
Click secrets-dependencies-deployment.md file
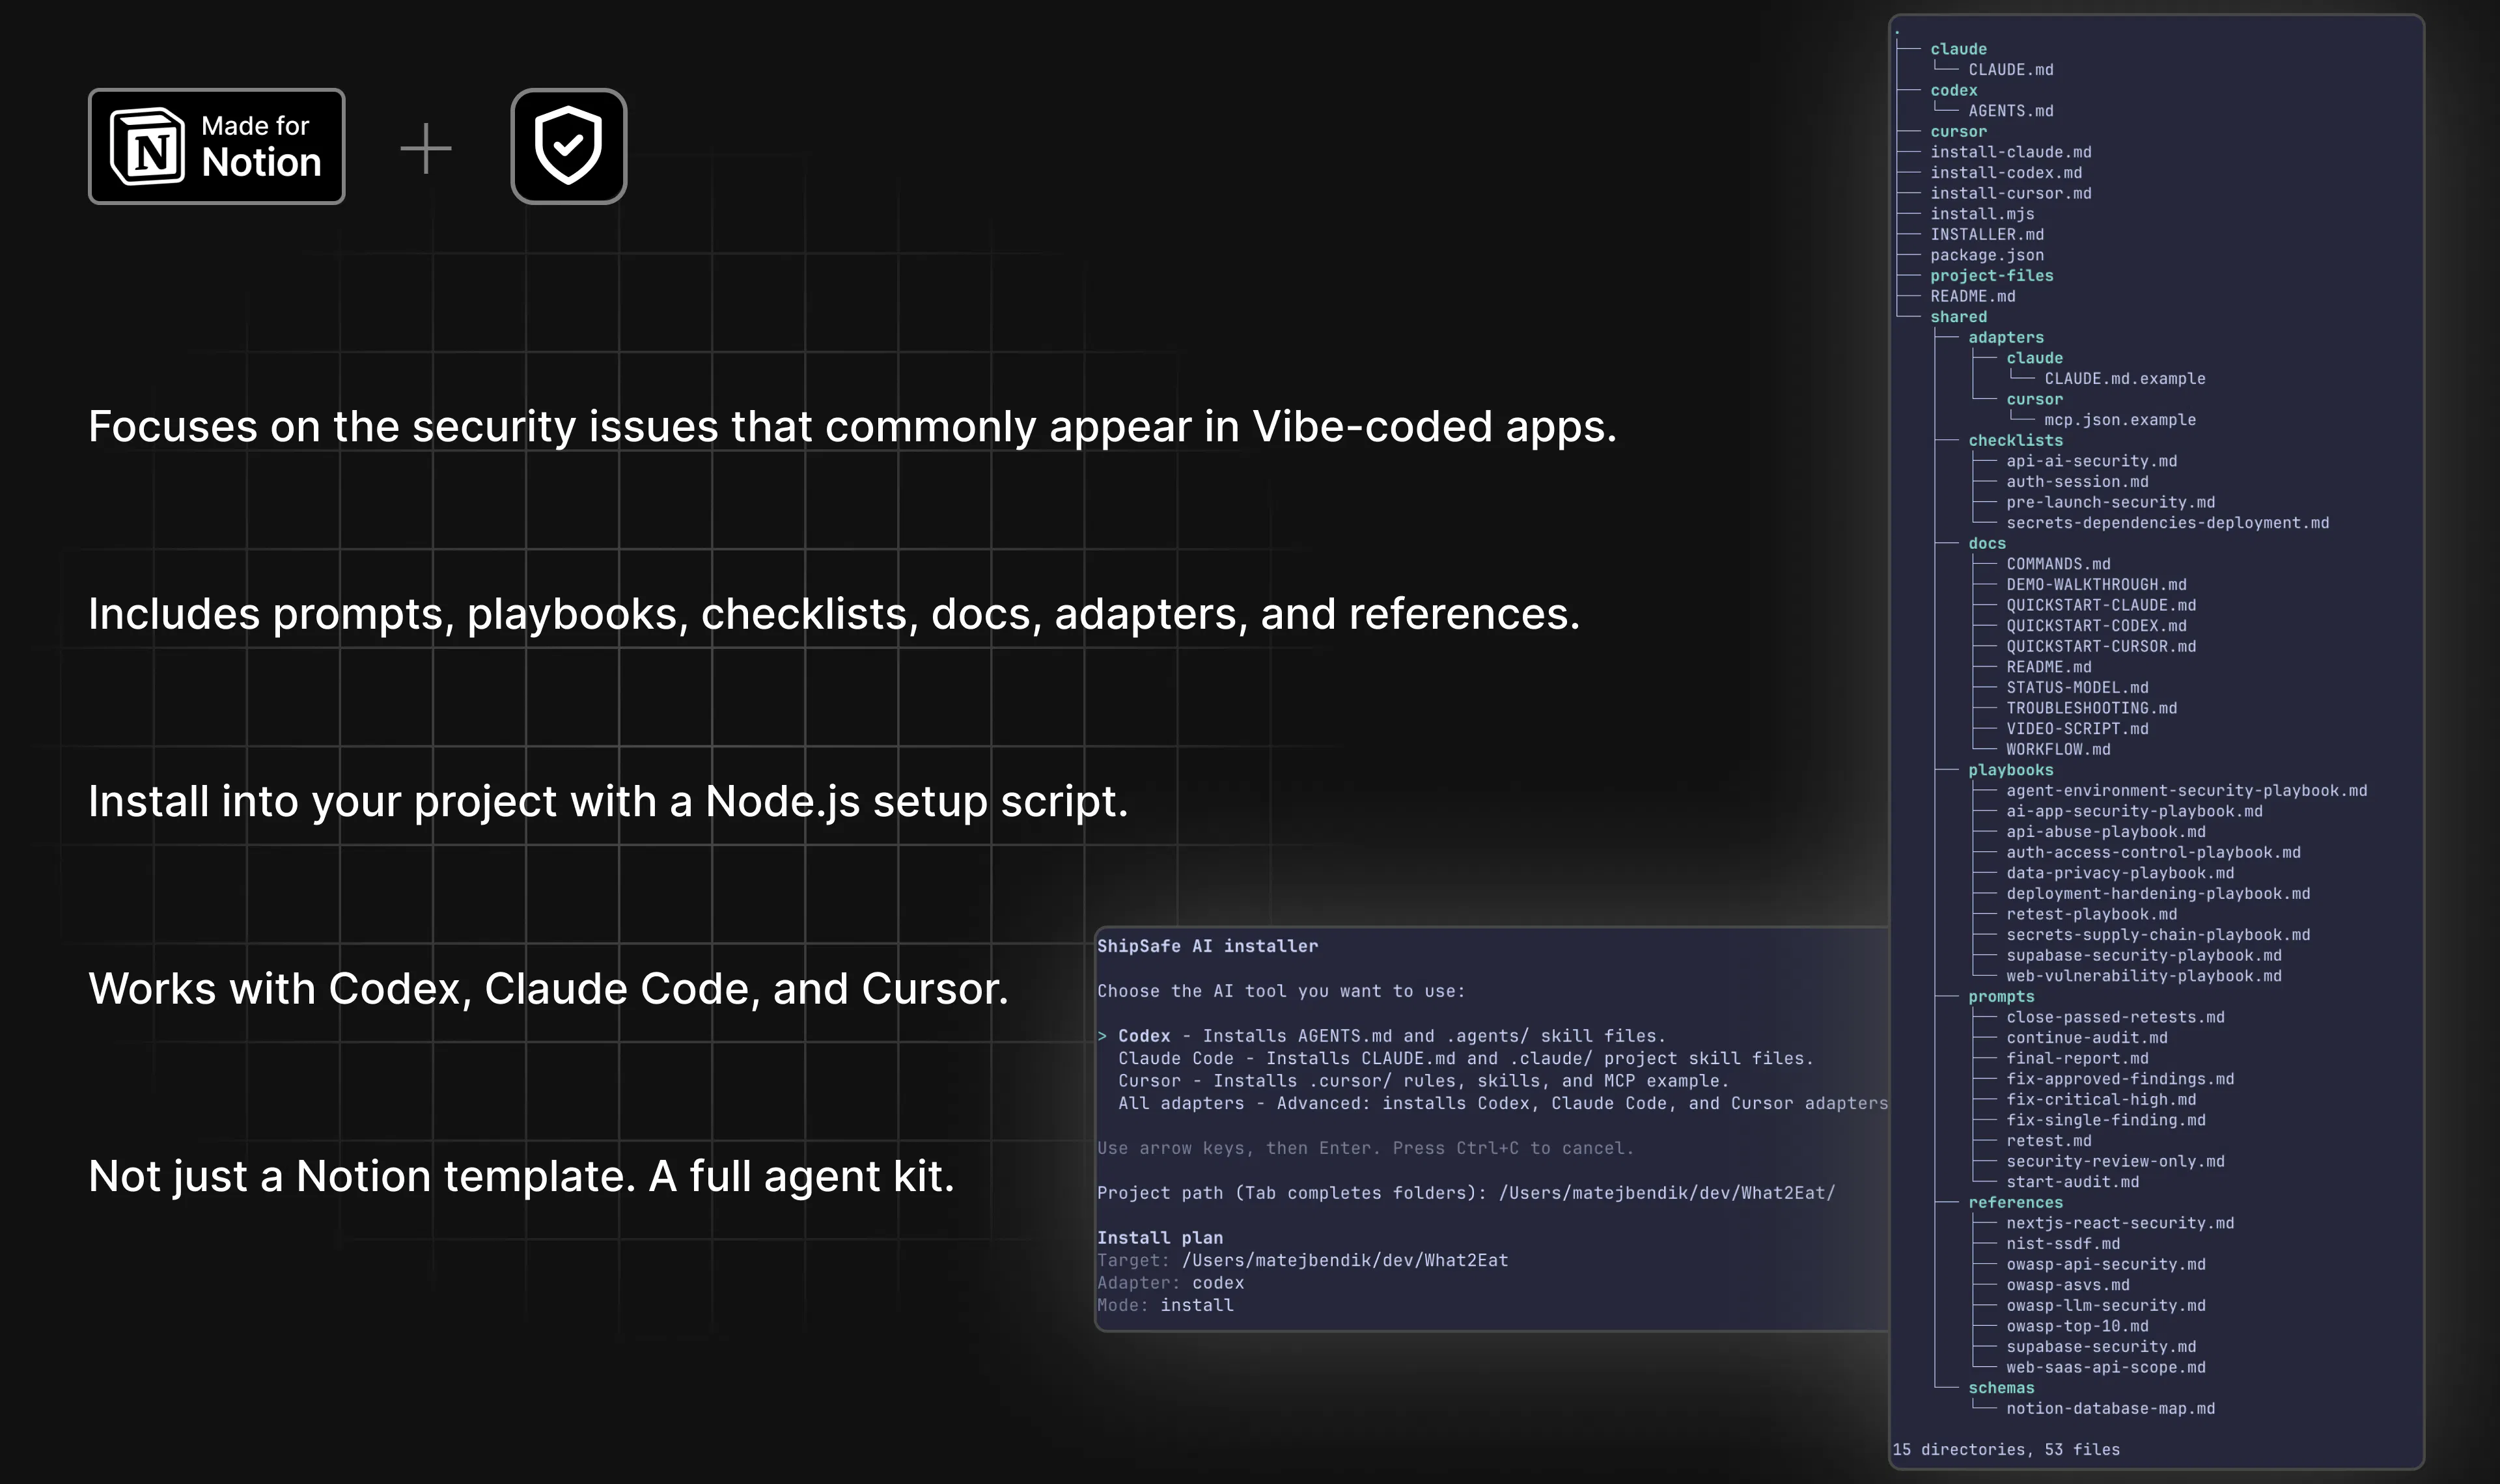point(2168,523)
